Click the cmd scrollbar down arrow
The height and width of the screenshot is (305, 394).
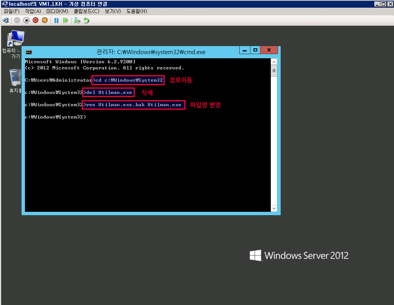click(274, 208)
